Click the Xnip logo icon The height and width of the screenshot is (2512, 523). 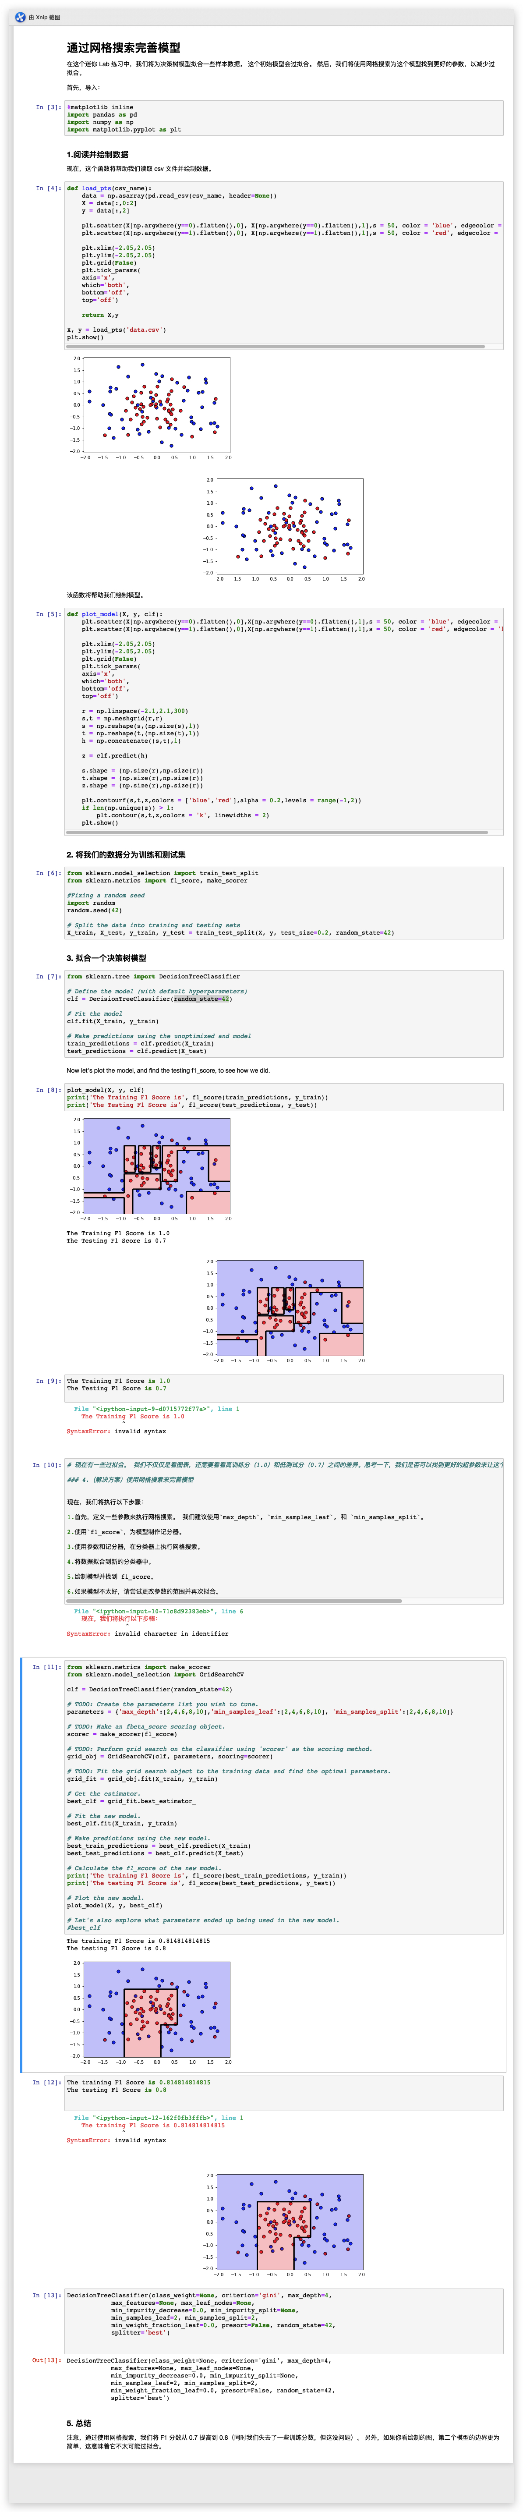point(20,17)
